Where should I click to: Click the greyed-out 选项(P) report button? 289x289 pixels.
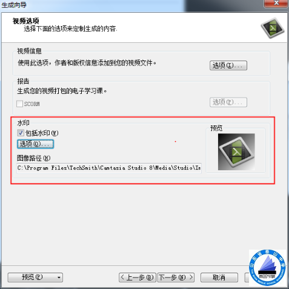[x=228, y=102]
